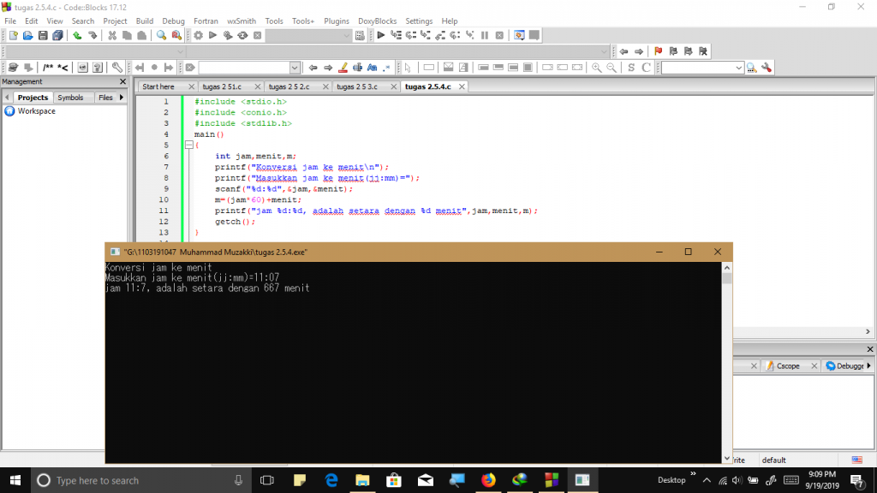Click the Build gear icon
The height and width of the screenshot is (493, 877).
pyautogui.click(x=198, y=35)
